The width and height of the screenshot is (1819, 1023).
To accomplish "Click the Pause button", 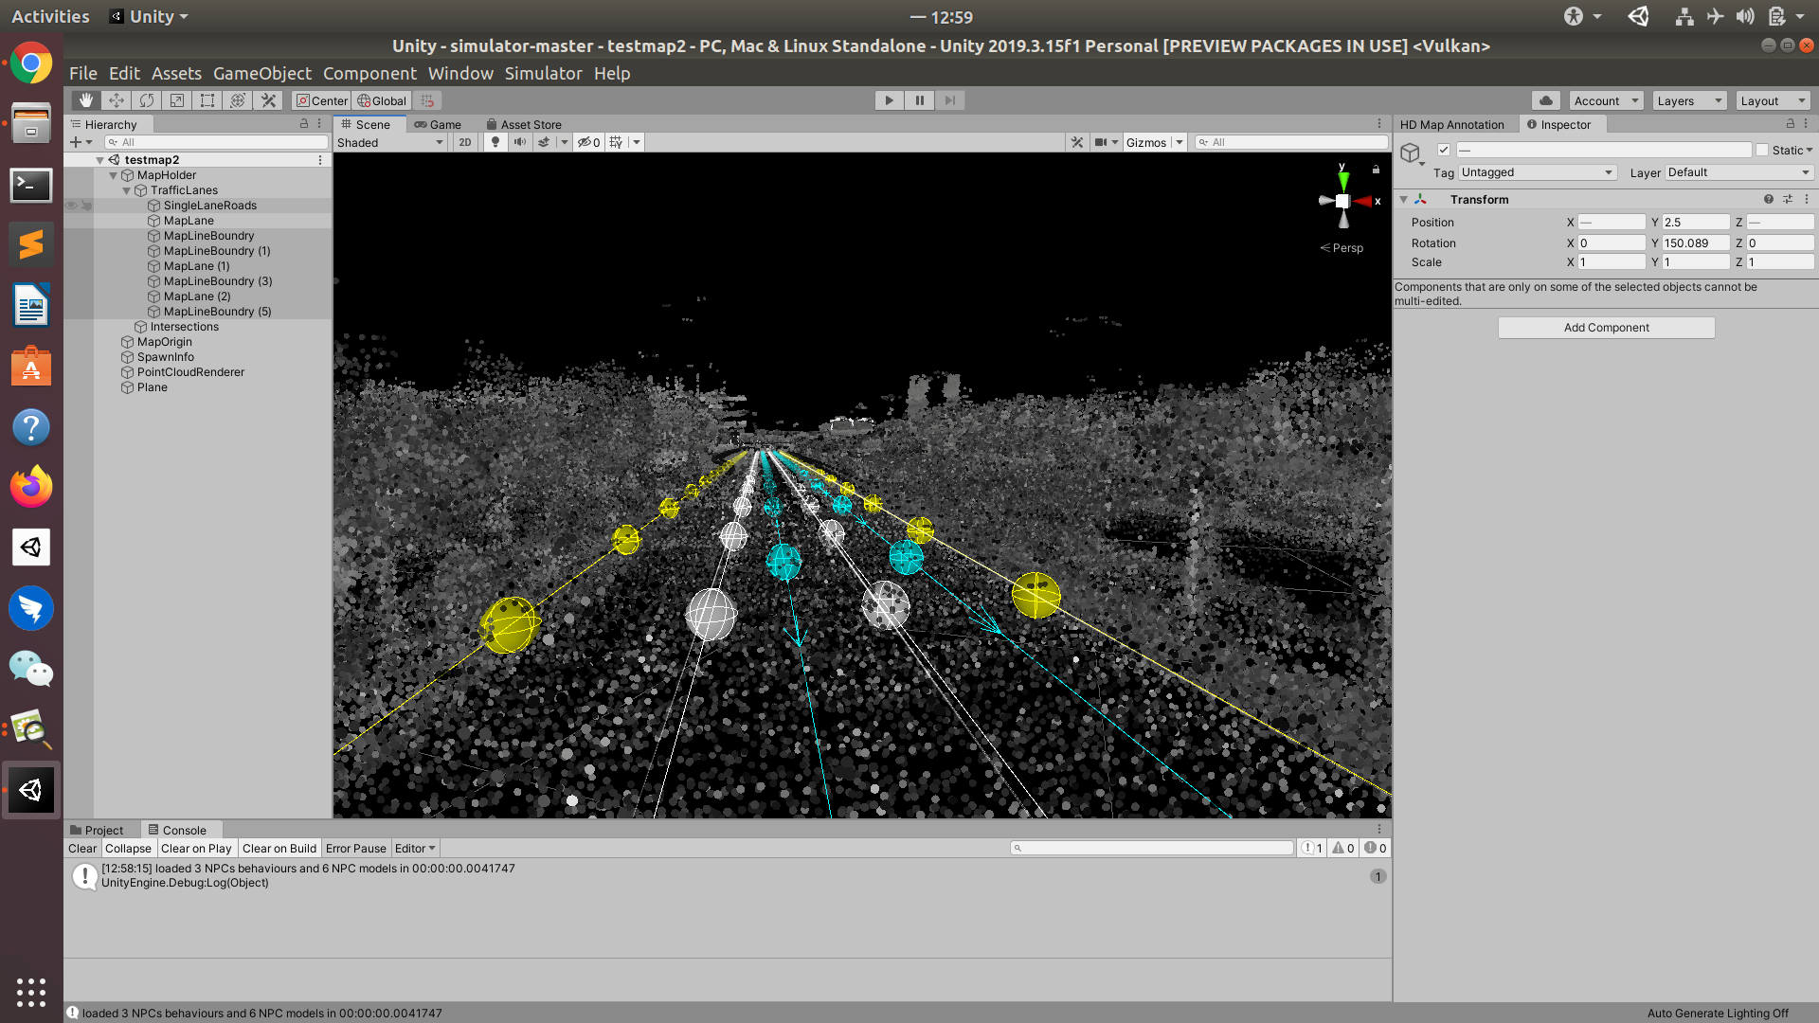I will click(x=919, y=100).
